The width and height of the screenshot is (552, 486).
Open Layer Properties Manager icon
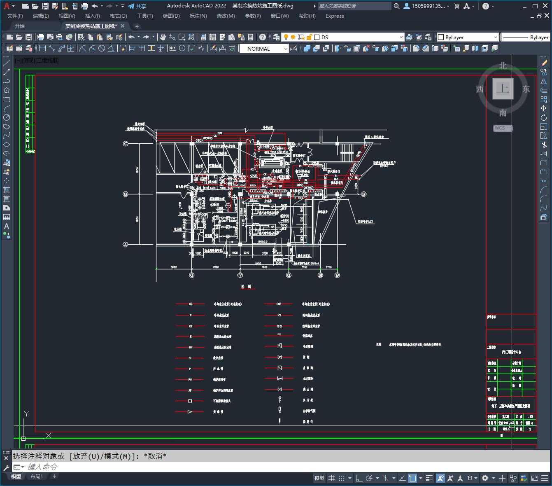click(x=276, y=37)
